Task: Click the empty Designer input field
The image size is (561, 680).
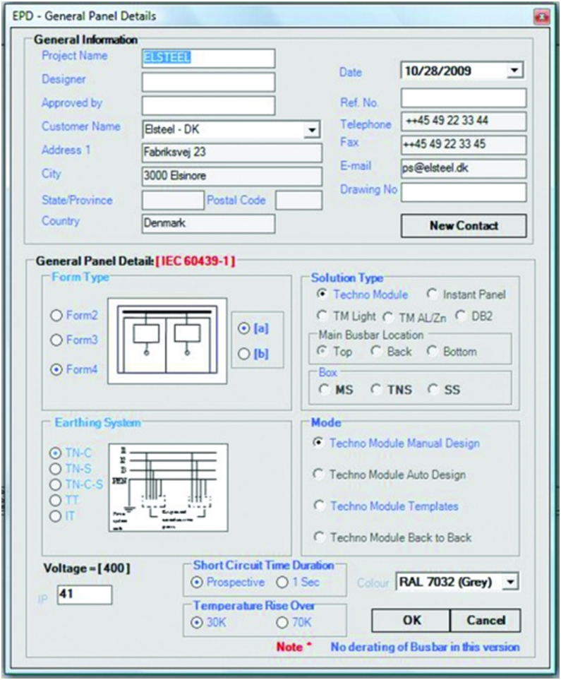Action: 208,81
